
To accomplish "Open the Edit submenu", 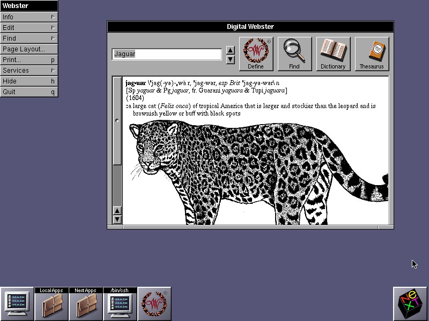I will click(x=29, y=28).
